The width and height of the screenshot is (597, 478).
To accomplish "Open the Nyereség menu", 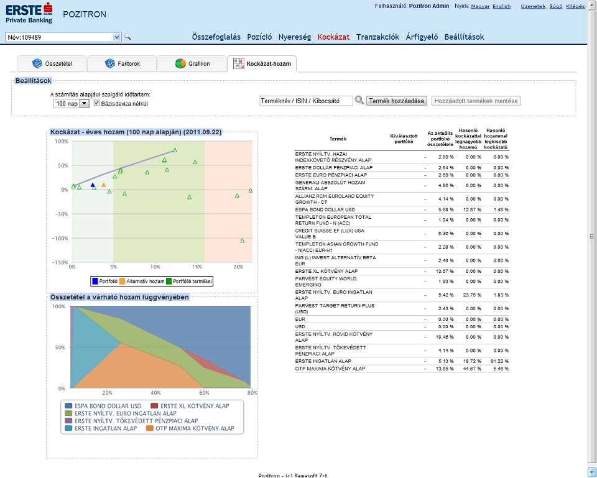I will (x=295, y=37).
